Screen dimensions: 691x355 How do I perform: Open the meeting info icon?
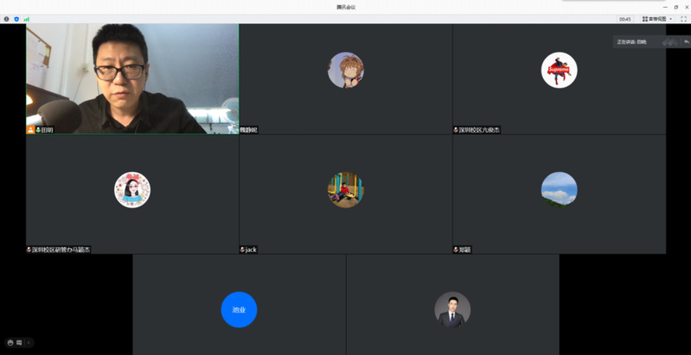[7, 19]
